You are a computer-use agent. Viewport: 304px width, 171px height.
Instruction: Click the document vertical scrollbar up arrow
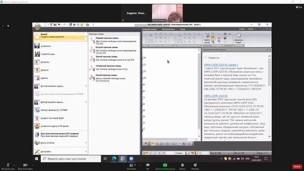(199, 50)
